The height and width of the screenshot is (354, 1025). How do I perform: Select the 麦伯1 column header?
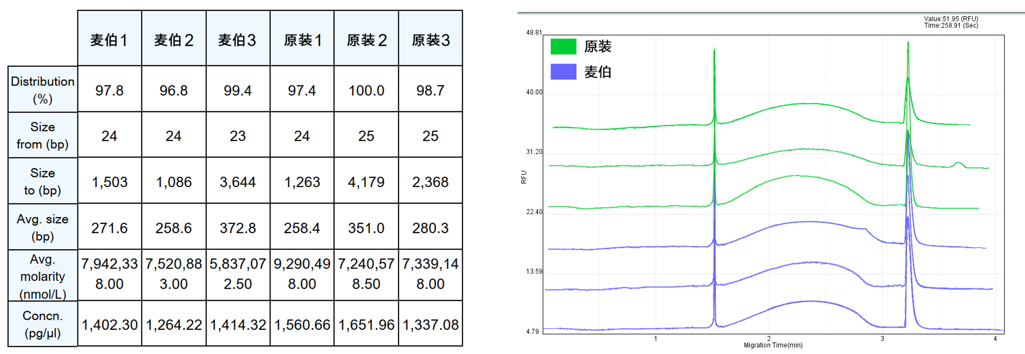(110, 40)
